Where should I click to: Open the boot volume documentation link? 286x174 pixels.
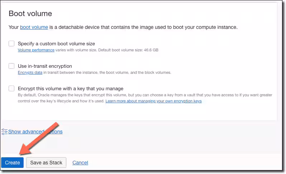pos(34,27)
